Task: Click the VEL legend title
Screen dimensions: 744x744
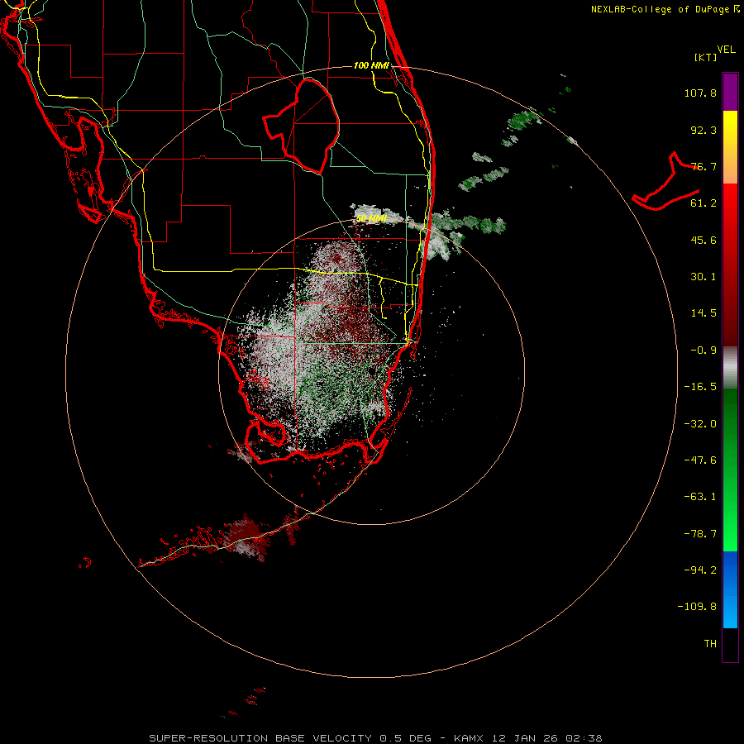Action: tap(726, 49)
